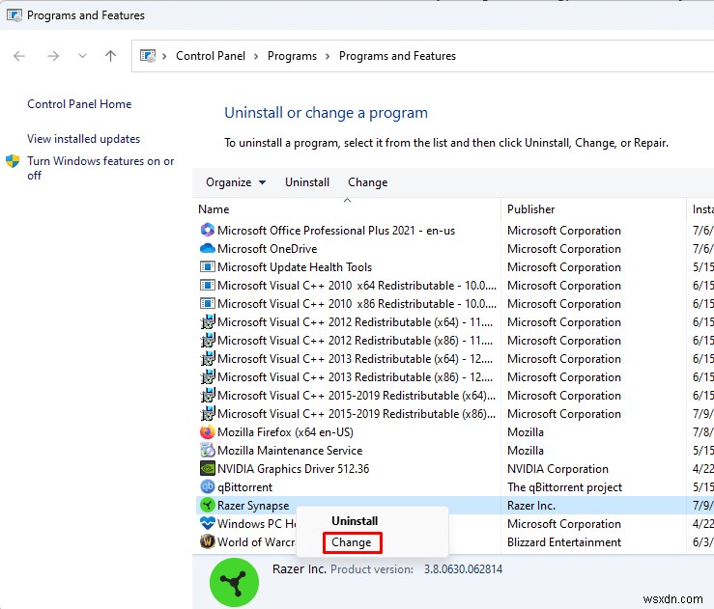Image resolution: width=714 pixels, height=609 pixels.
Task: Navigate to Programs breadcrumb
Action: pyautogui.click(x=292, y=56)
